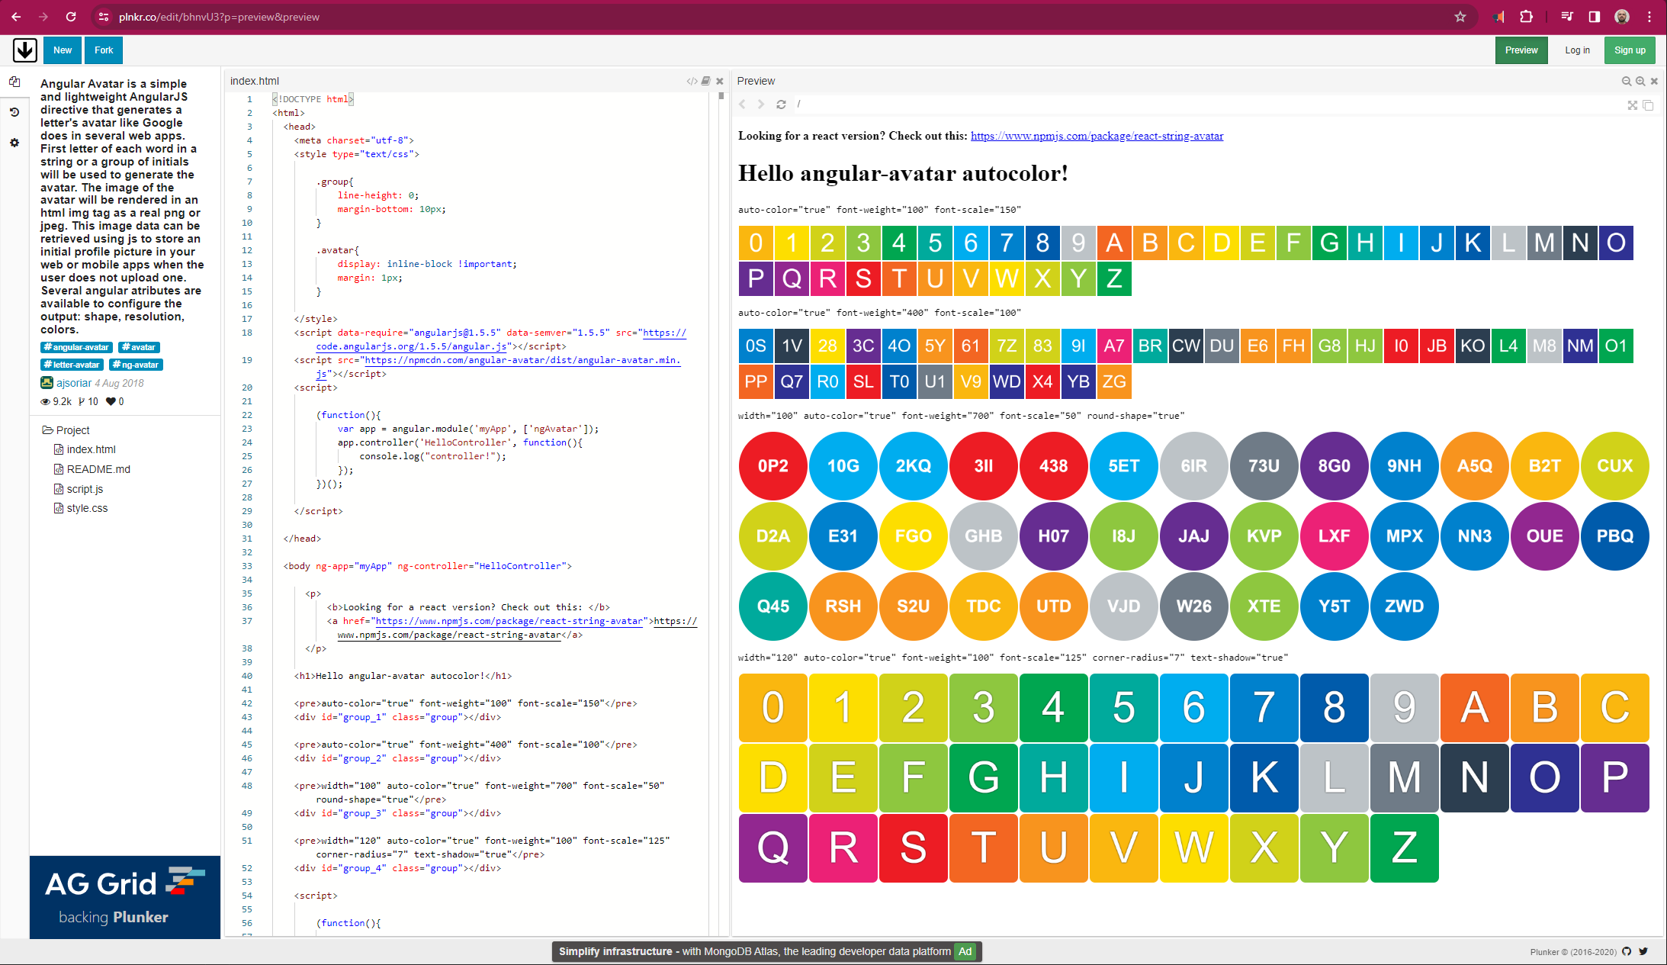Follow the react-string-avatar npm link
Screen dimensions: 1667x965
(x=1097, y=136)
